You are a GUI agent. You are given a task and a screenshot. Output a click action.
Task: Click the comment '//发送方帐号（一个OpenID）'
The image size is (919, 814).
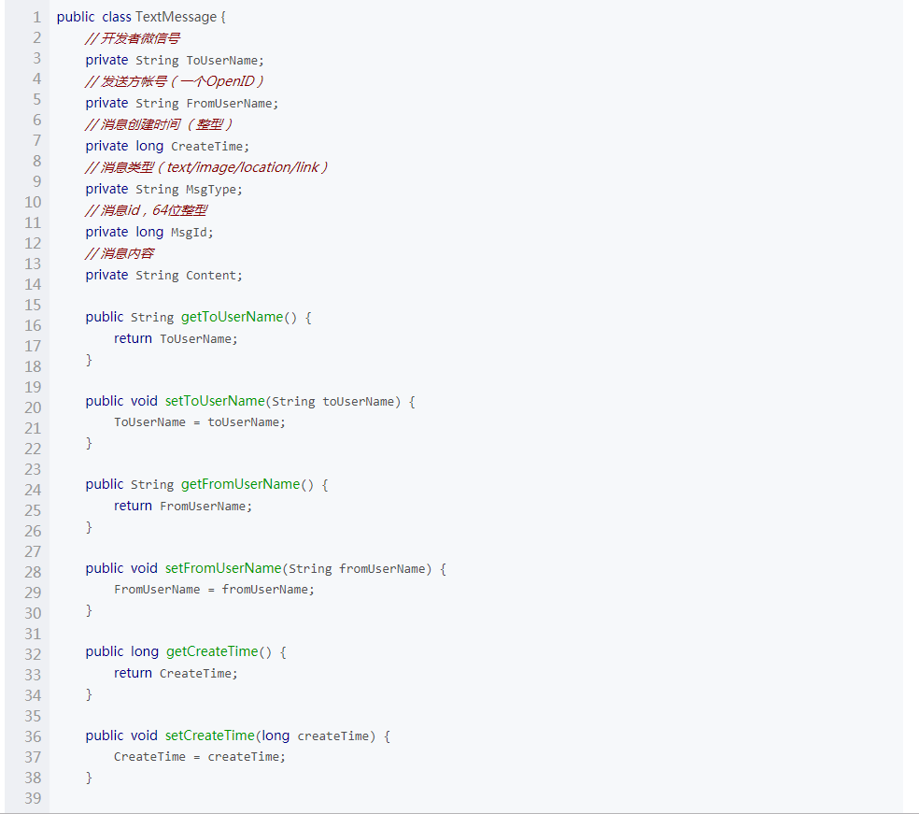point(174,81)
